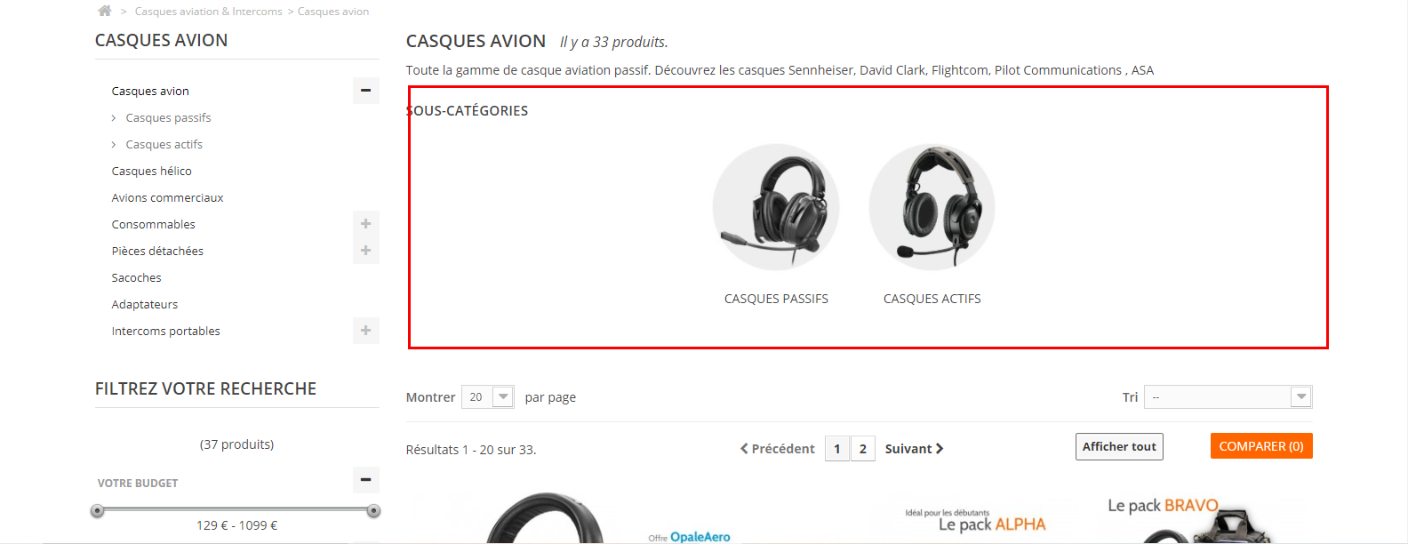Click the Afficher tout button
Screen dimensions: 1408x544
pos(1119,446)
